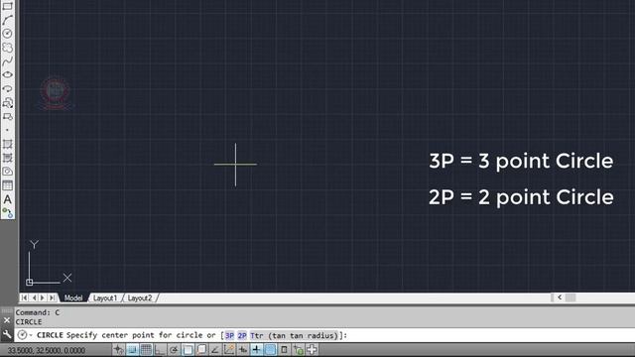Click the horizontal scrollbar left arrow

[560, 297]
